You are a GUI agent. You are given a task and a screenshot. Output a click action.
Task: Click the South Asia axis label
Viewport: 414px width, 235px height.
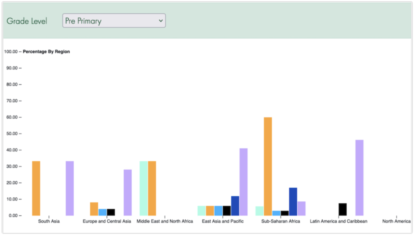49,221
